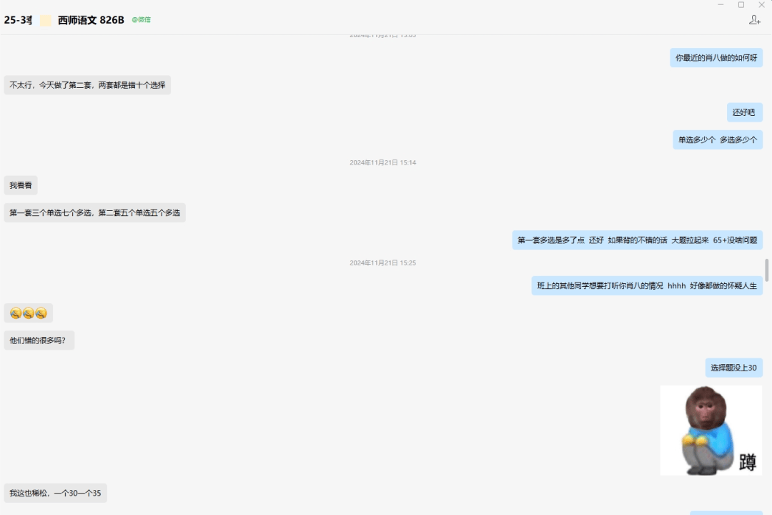Click the message about 班上的其他同学
Viewport: 772px width, 515px height.
coord(647,285)
